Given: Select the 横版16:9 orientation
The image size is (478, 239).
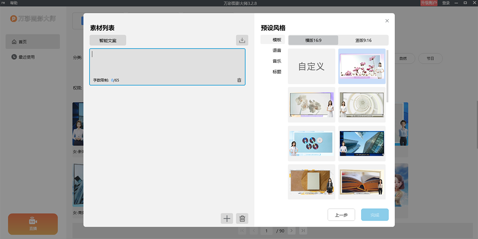Looking at the screenshot, I should (x=313, y=40).
